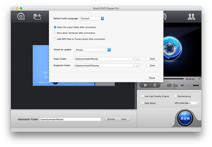
Task: Take a snapshot with the camera icon
Action: tap(169, 85)
